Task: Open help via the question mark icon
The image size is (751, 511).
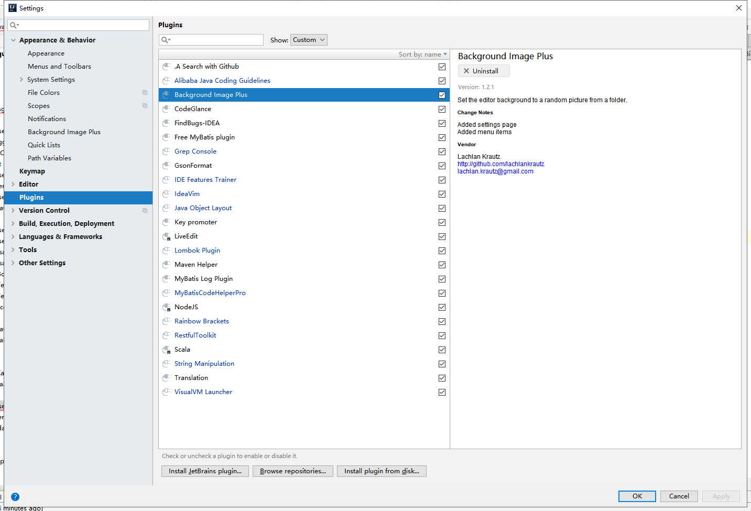Action: click(15, 497)
